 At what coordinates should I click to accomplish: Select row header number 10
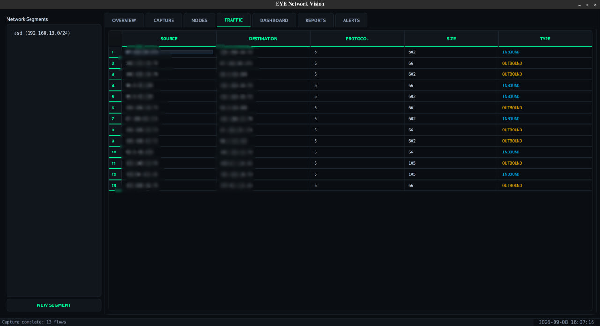coord(115,152)
